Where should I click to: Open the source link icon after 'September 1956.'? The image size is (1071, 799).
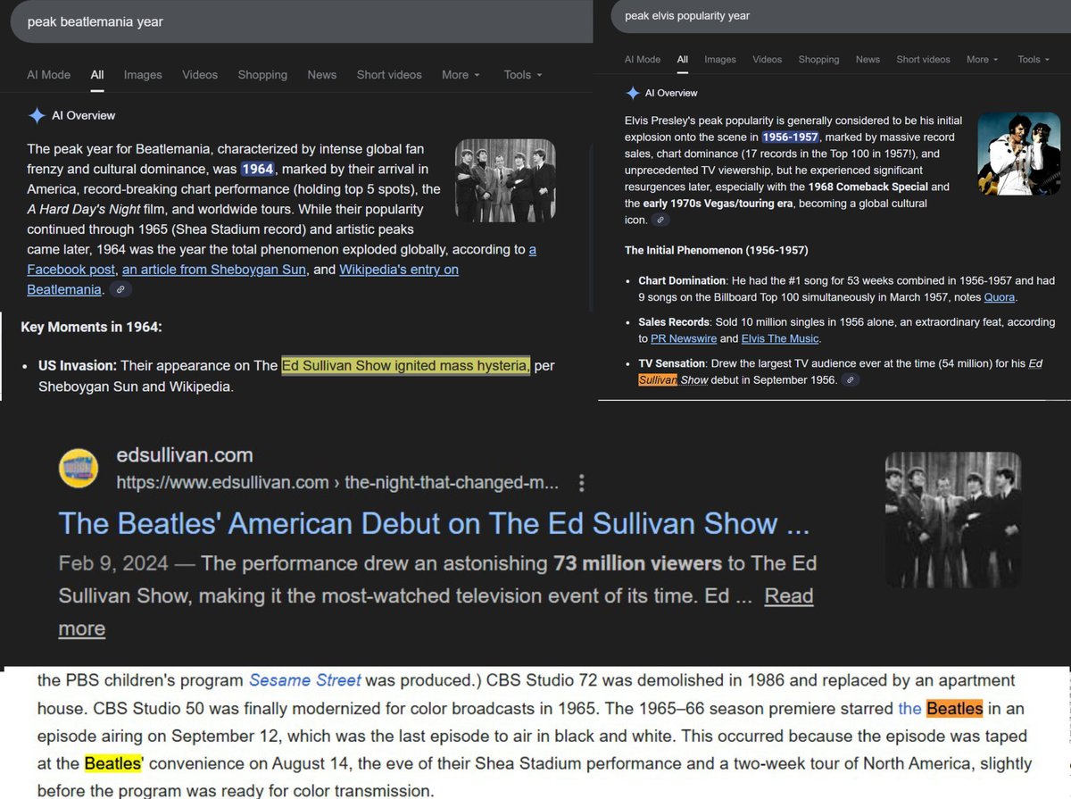coord(851,380)
